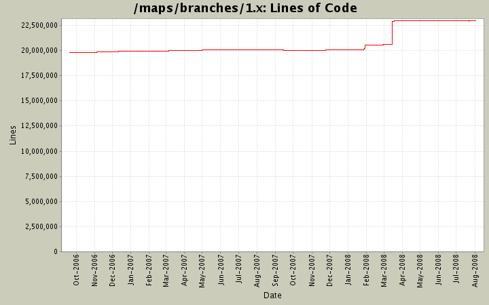Click the 'Date' x-axis label

[x=272, y=296]
